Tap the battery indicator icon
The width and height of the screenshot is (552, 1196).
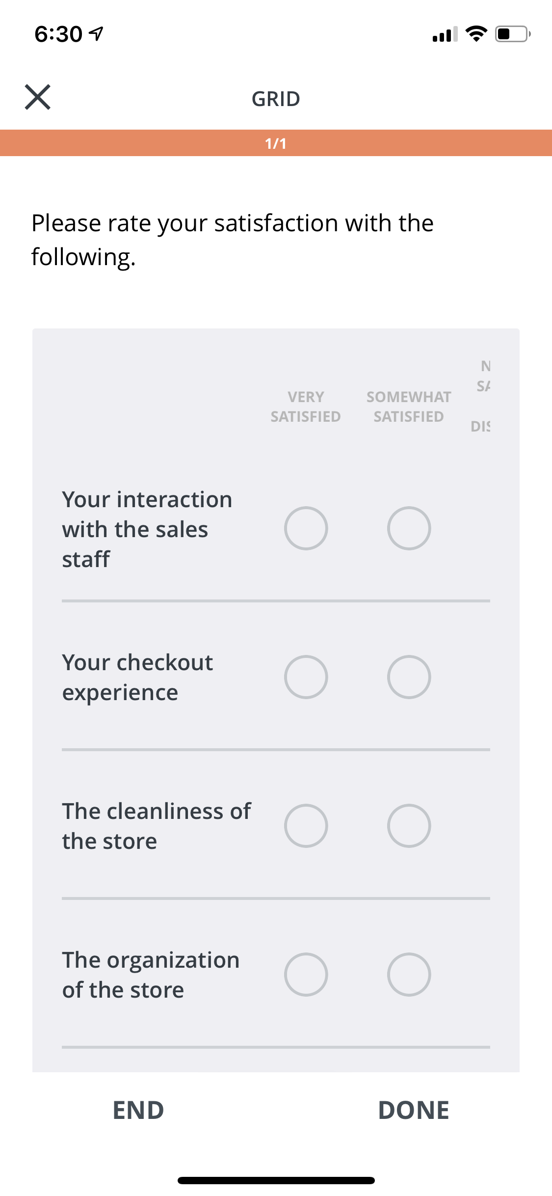coord(512,34)
